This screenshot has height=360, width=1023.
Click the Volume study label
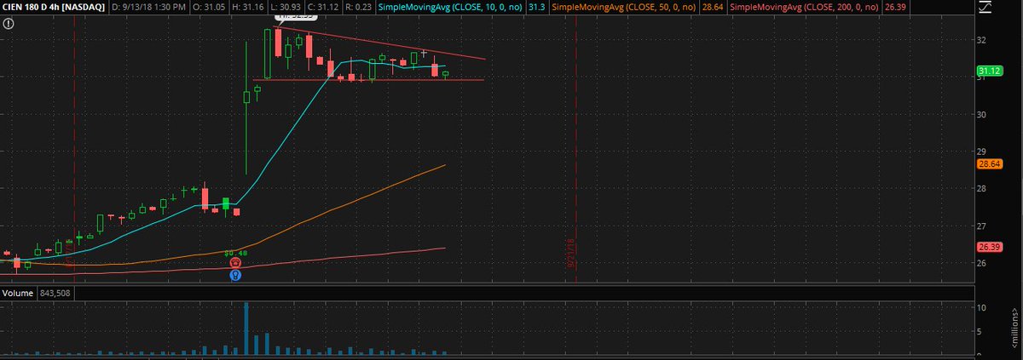tap(17, 293)
